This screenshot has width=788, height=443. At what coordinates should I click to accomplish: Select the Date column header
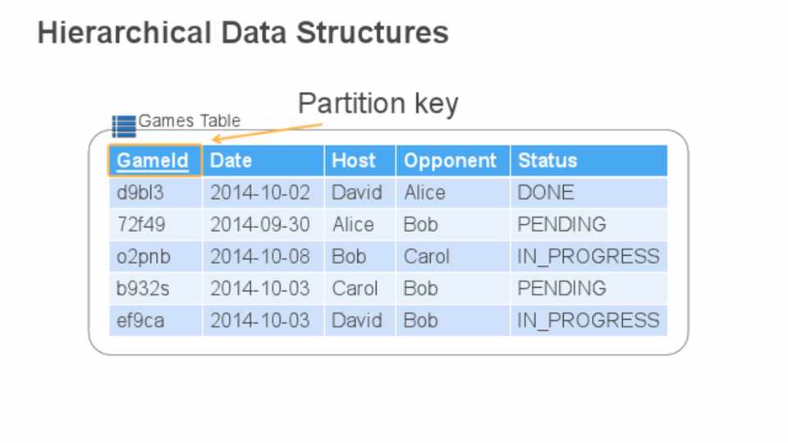coord(231,161)
